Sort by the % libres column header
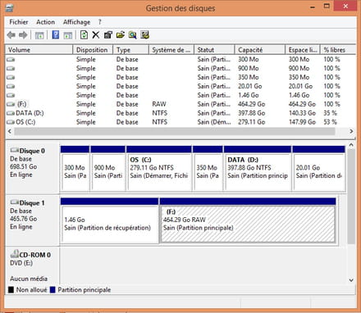This screenshot has height=313, width=361. click(338, 50)
